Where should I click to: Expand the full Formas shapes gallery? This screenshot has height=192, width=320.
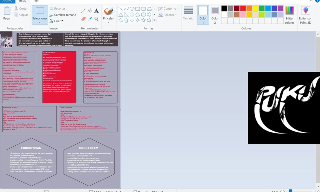point(154,20)
